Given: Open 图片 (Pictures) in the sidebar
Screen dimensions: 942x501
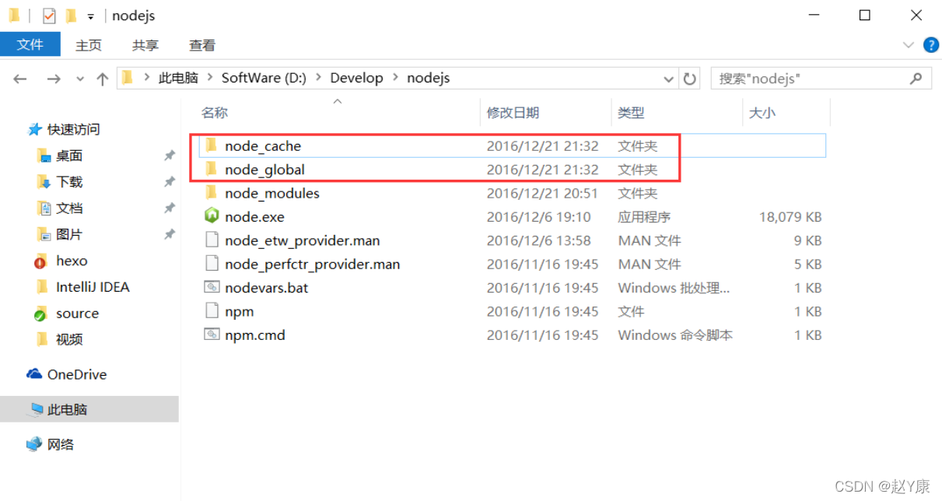Looking at the screenshot, I should 61,234.
